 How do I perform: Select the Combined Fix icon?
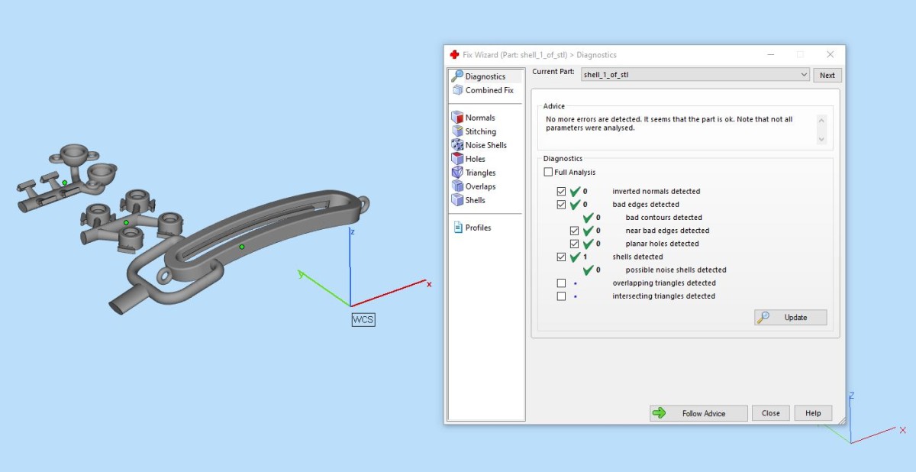[x=457, y=90]
